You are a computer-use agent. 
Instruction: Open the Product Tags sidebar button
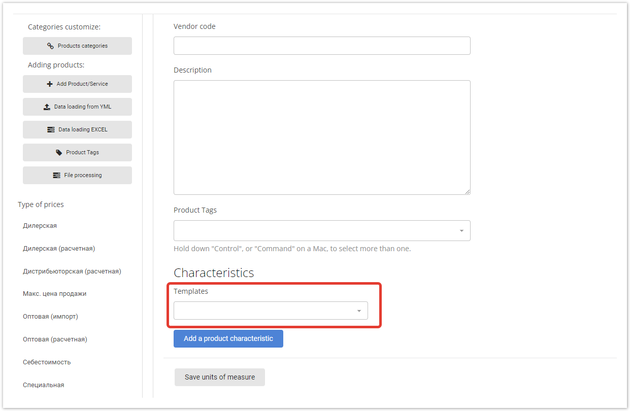77,152
